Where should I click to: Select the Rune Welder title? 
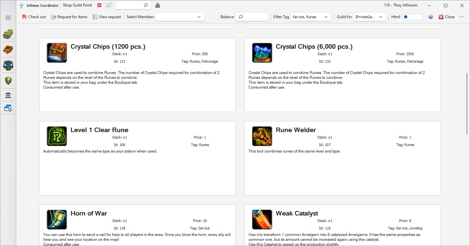click(296, 130)
